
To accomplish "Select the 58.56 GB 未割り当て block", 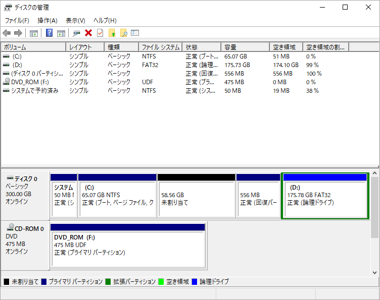I will [x=196, y=196].
